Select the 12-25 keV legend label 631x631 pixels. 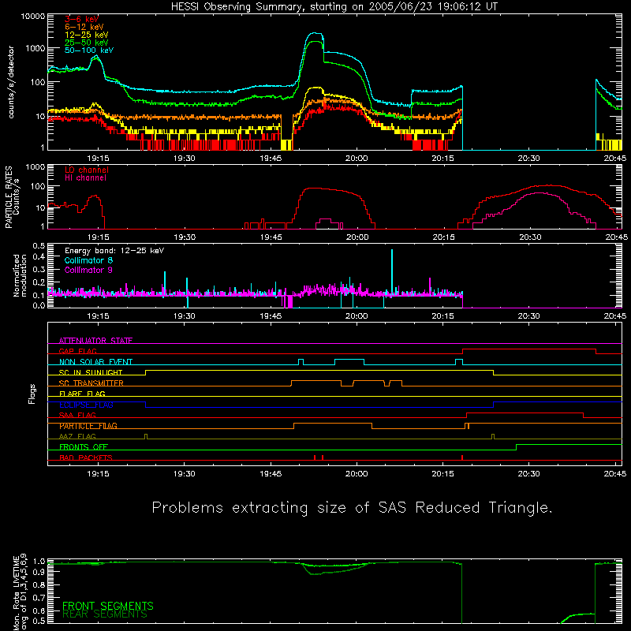point(87,35)
